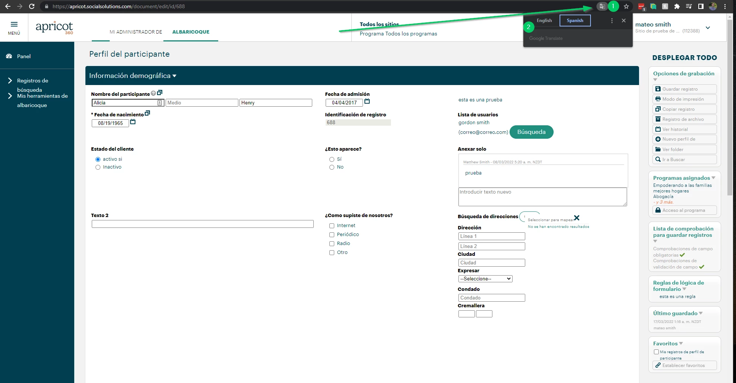Open calendar picker for Fecha de admisión
The height and width of the screenshot is (383, 736).
(x=367, y=101)
